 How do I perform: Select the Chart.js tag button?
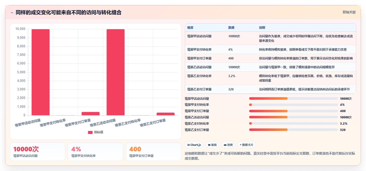194,145
